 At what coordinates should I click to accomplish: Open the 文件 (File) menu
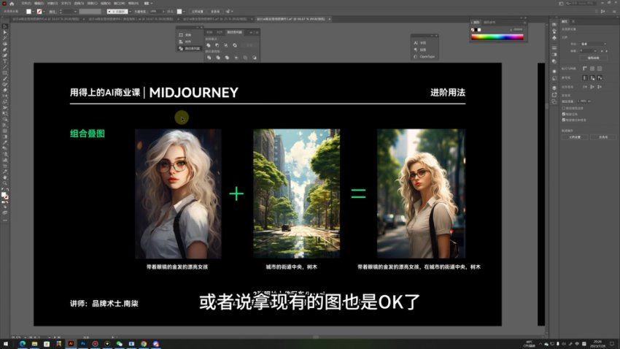coord(26,3)
